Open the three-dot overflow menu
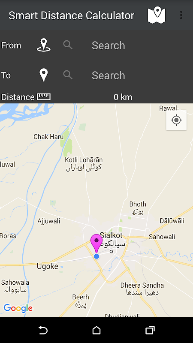193x343 pixels. pyautogui.click(x=181, y=15)
